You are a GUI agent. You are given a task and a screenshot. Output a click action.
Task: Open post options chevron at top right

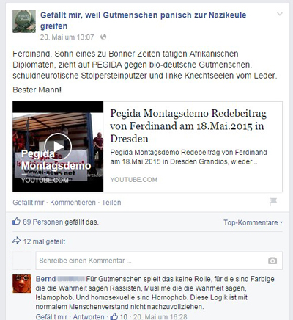point(280,14)
